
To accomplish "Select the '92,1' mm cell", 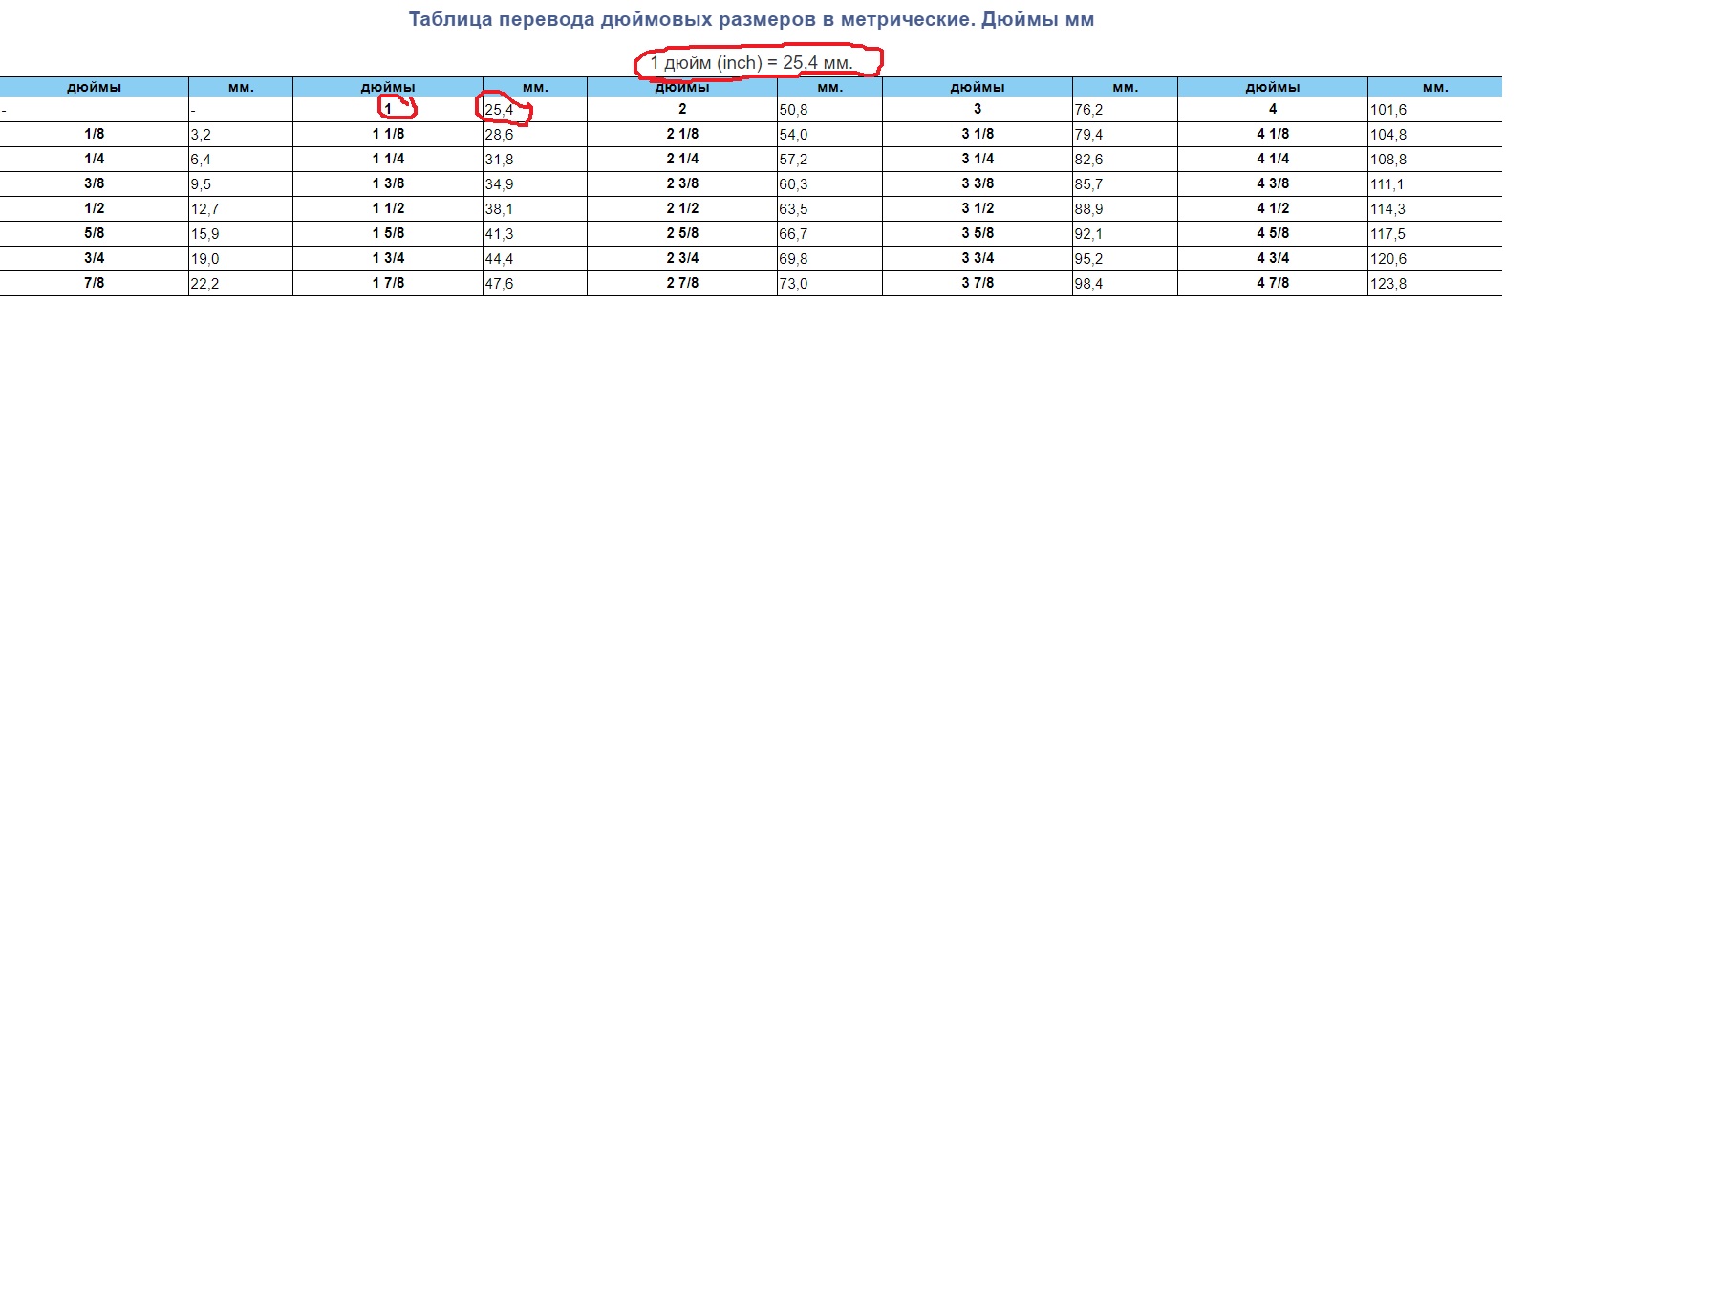I will [x=1125, y=233].
